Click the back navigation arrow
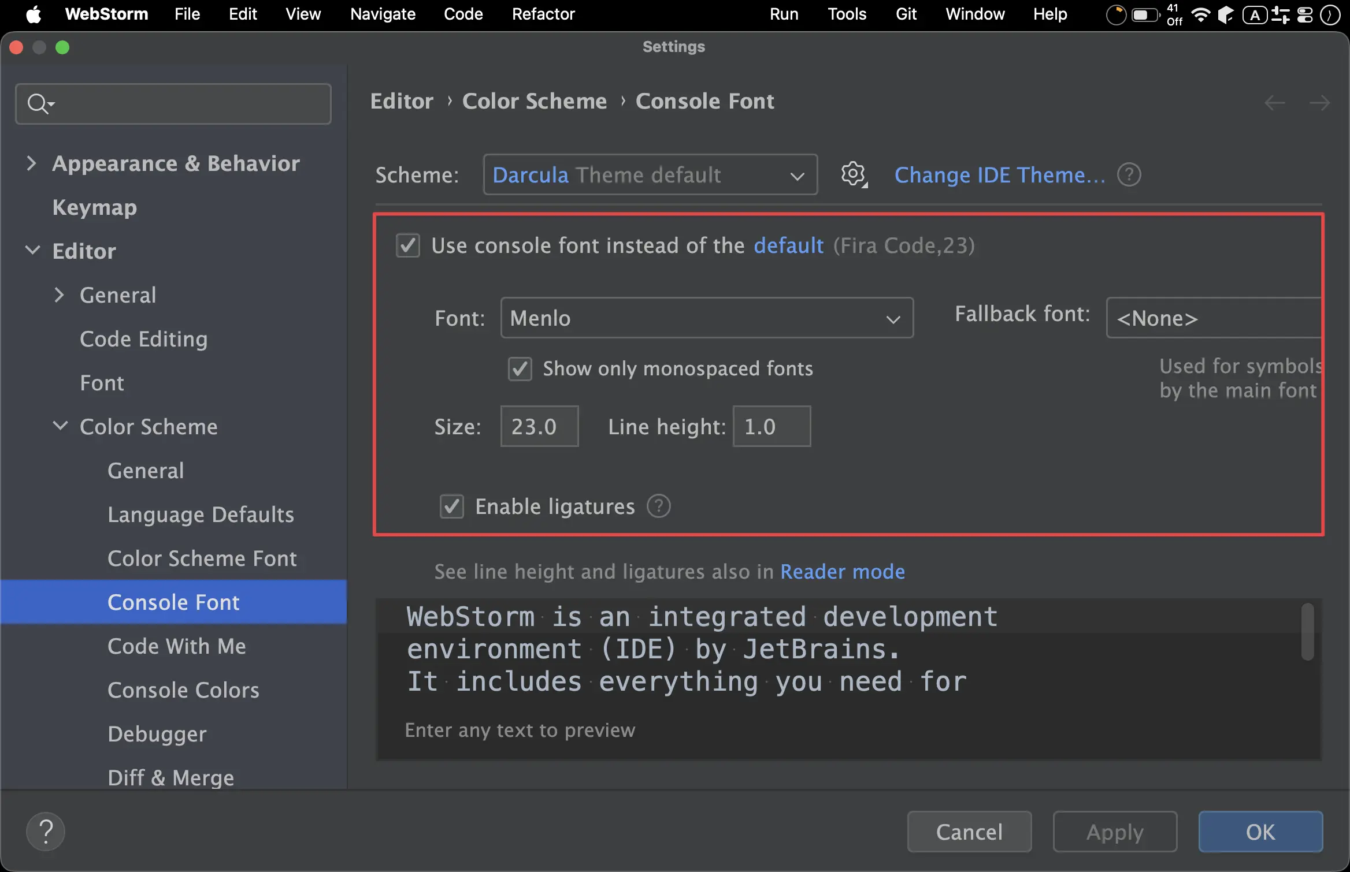Screen dimensions: 1350x872 pyautogui.click(x=1274, y=103)
